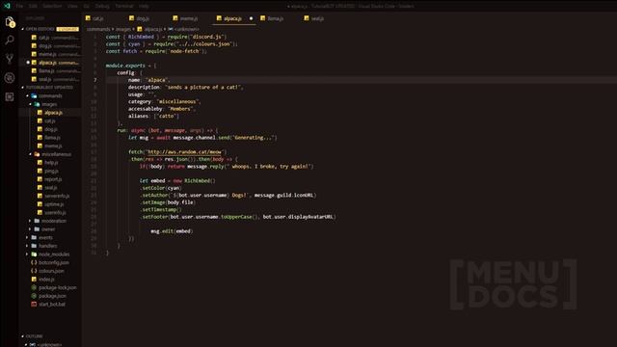Open the View menu

click(72, 6)
